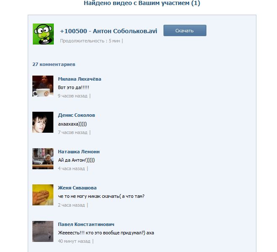The image size is (277, 252).
Task: Click the 27 комментариев heading
Action: [54, 64]
